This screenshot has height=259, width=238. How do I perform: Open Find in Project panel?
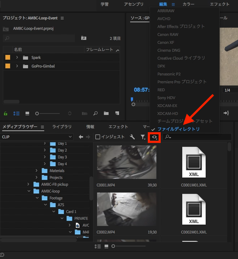pyautogui.click(x=95, y=113)
